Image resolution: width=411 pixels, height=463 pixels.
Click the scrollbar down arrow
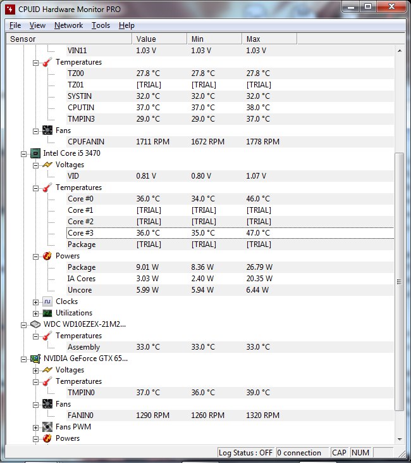click(400, 439)
